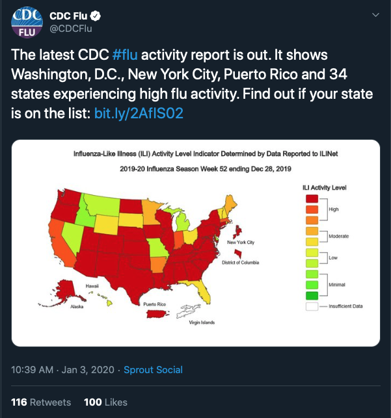
Task: Click the white Insufficient Data legend swatch
Action: [x=312, y=306]
